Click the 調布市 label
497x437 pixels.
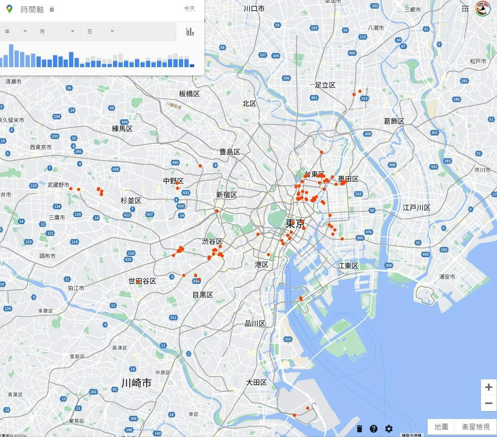(47, 256)
